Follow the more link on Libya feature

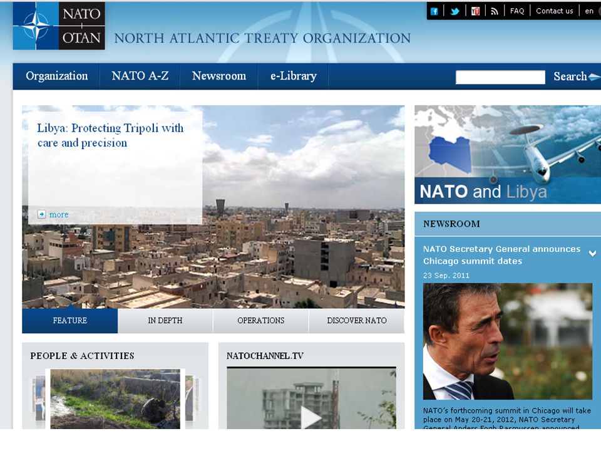59,214
